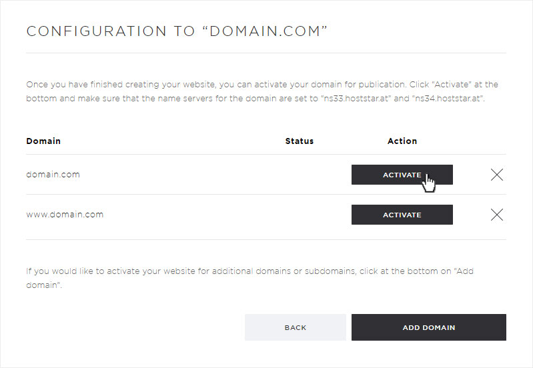Select the Domain column header
533x368 pixels.
(43, 141)
